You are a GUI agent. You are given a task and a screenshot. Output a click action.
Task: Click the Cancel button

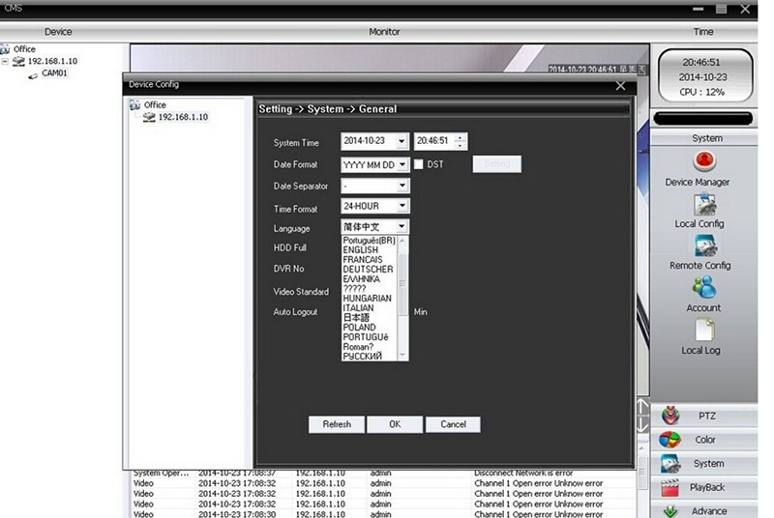pos(453,424)
